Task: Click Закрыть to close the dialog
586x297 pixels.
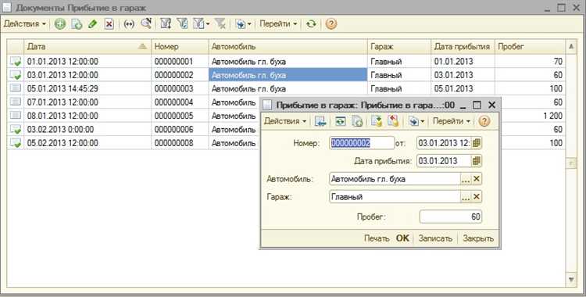Action: click(x=478, y=238)
